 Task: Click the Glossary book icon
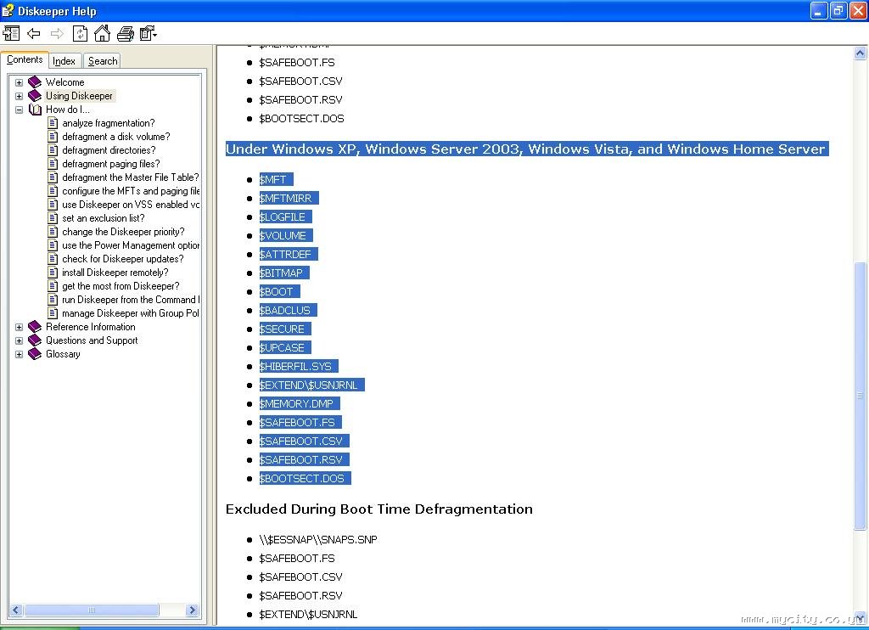coord(35,354)
